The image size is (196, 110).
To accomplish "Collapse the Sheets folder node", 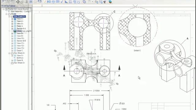I will coord(6,14).
